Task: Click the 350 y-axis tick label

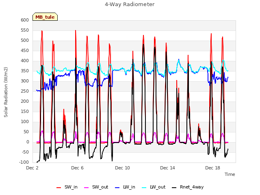Action: pos(25,71)
